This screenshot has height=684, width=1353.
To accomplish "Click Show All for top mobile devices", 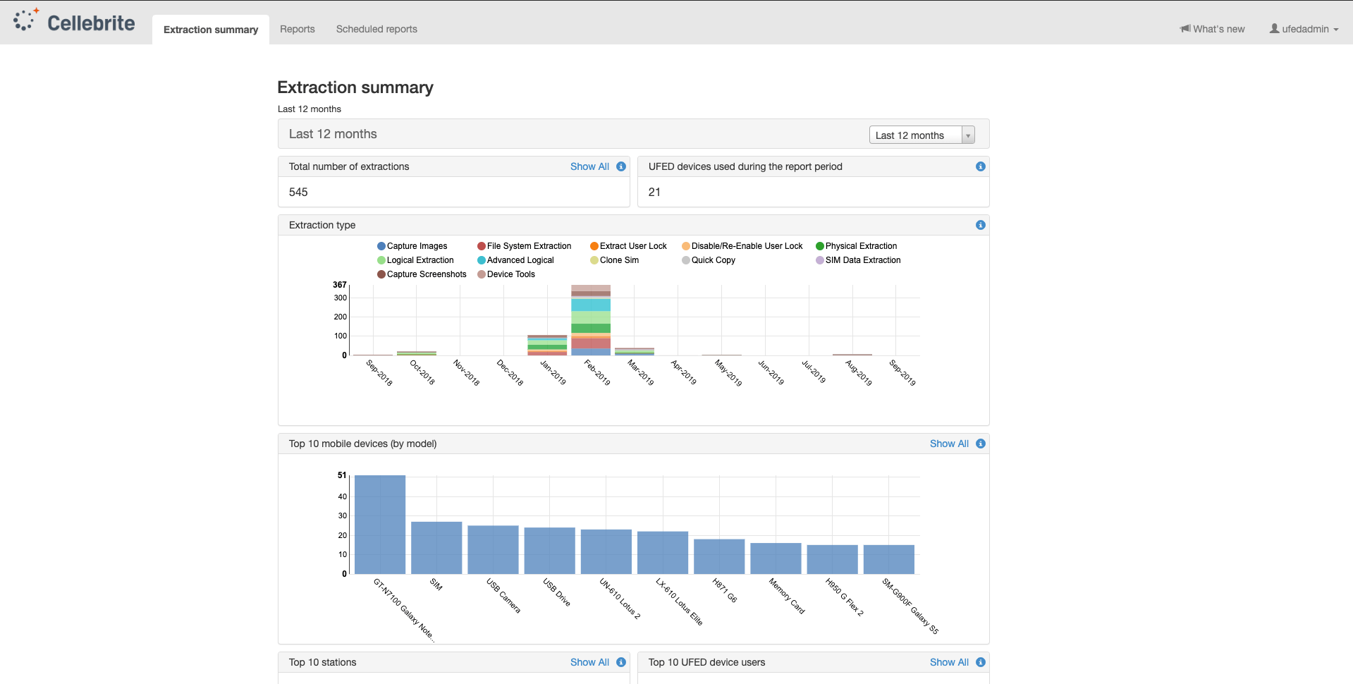I will point(949,444).
